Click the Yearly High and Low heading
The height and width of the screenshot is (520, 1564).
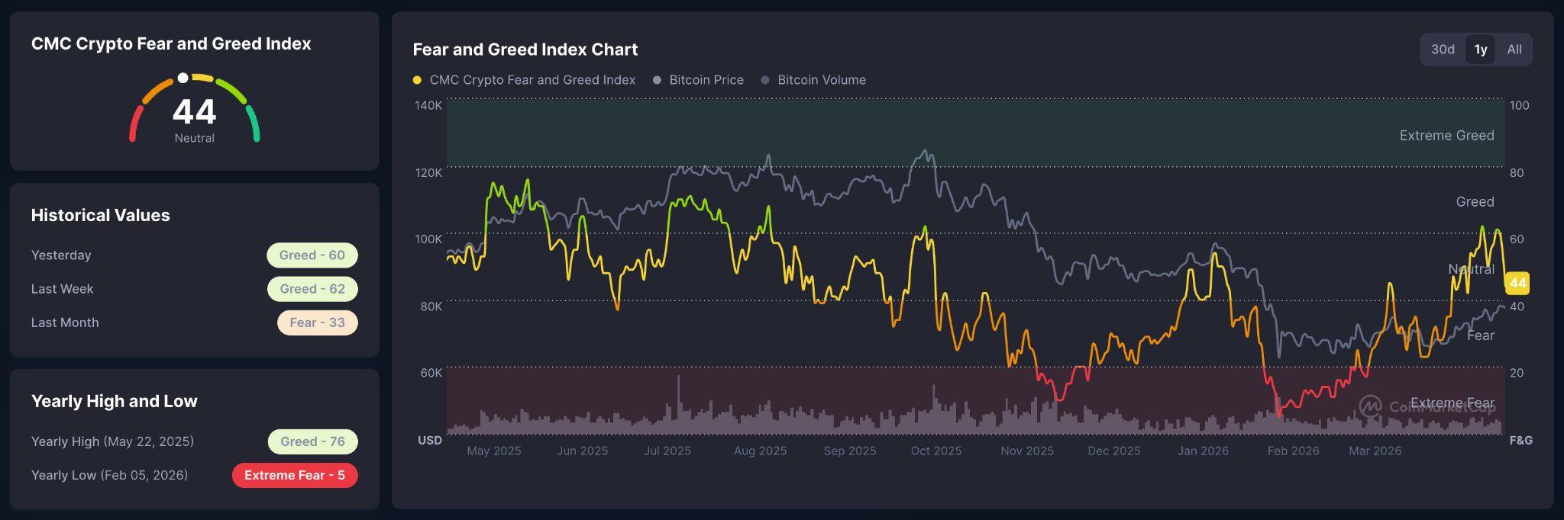(115, 401)
